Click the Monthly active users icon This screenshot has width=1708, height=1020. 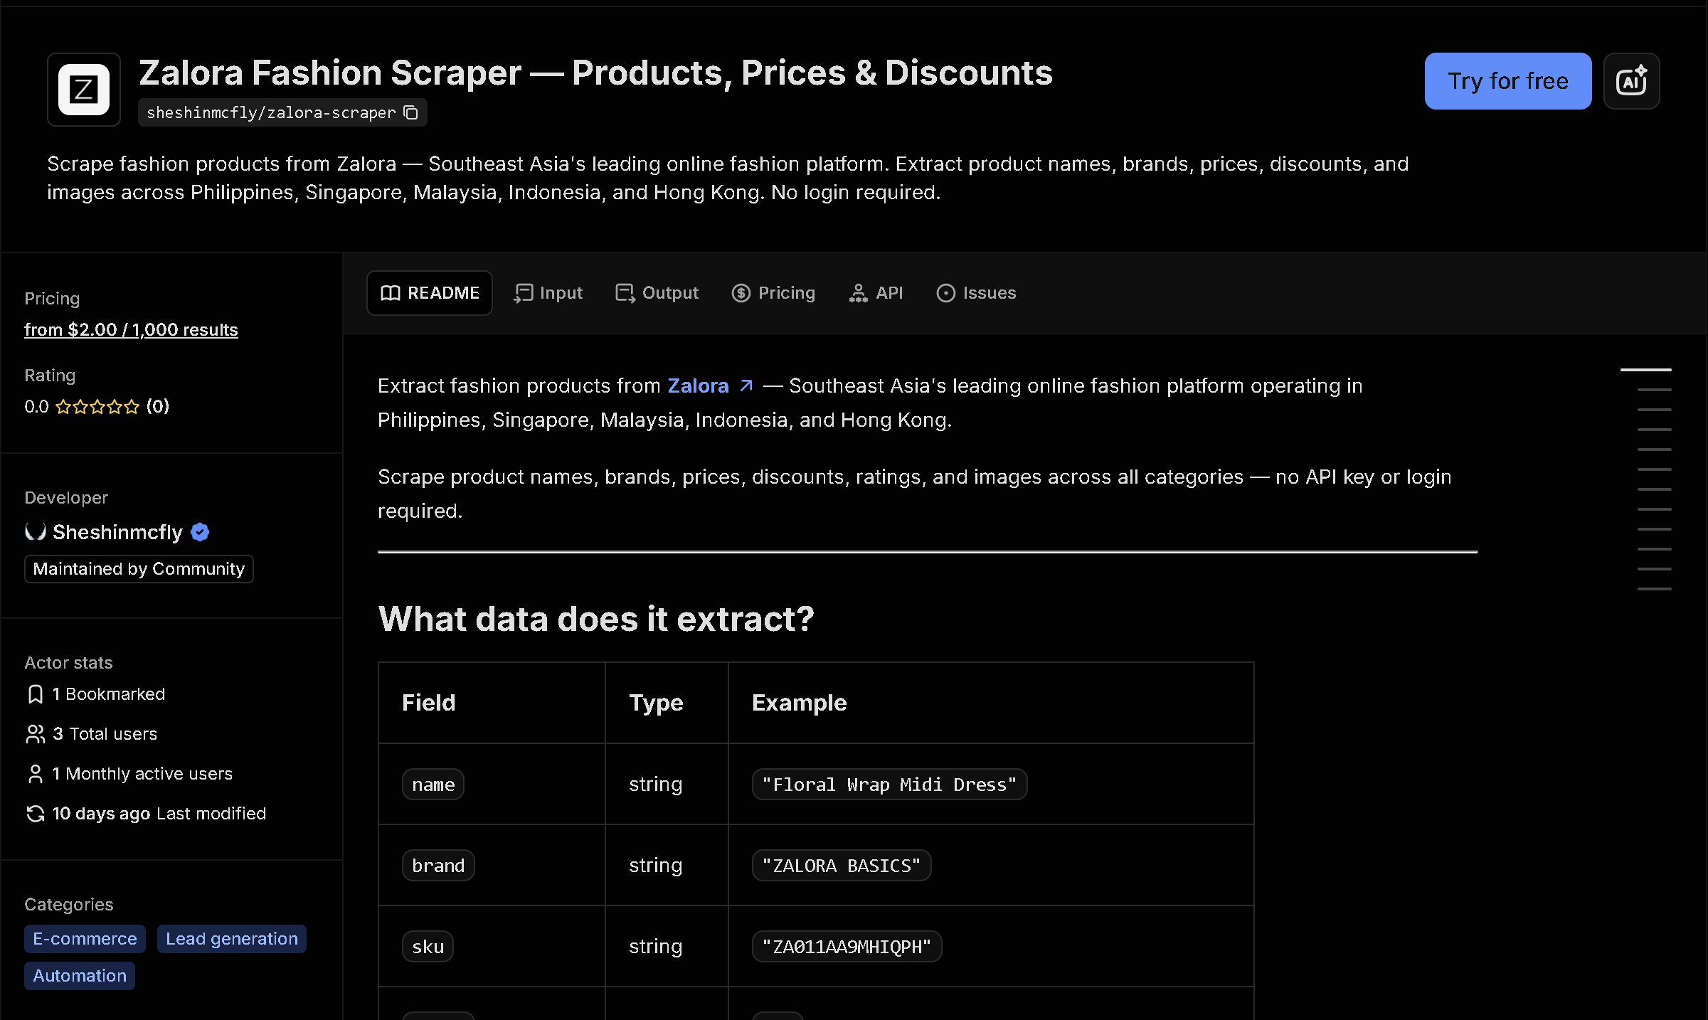tap(35, 774)
